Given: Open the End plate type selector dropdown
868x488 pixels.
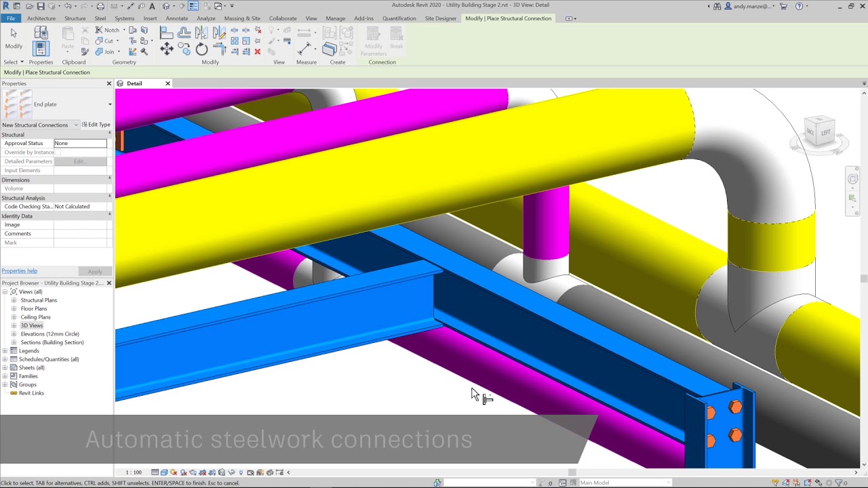Looking at the screenshot, I should pos(110,104).
